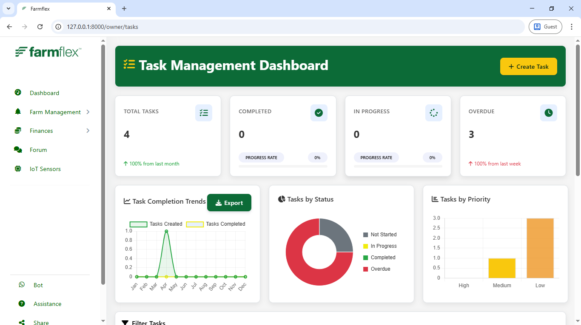Image resolution: width=581 pixels, height=325 pixels.
Task: Click the In Progress progress rate bar
Action: (398, 166)
